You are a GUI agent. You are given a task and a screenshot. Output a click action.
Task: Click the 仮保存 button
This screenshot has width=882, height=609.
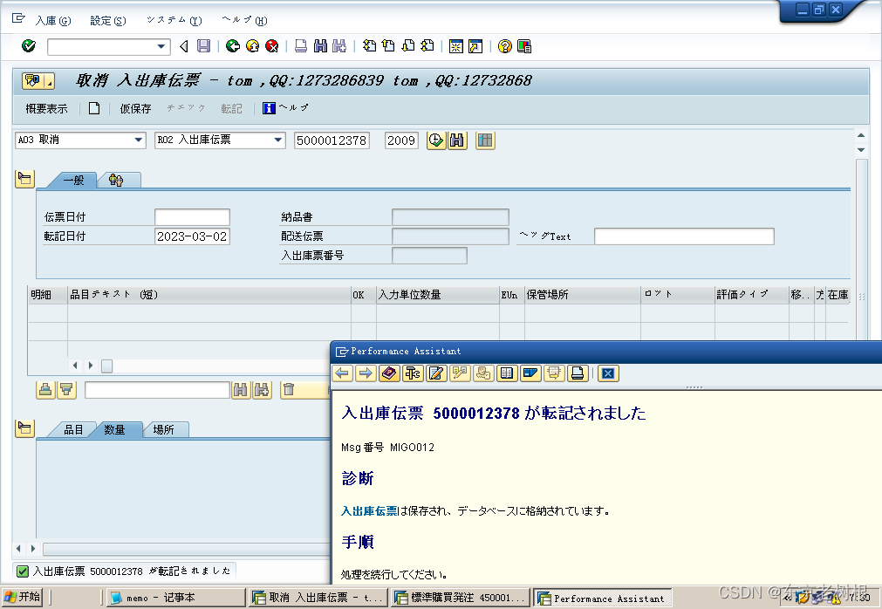point(135,108)
